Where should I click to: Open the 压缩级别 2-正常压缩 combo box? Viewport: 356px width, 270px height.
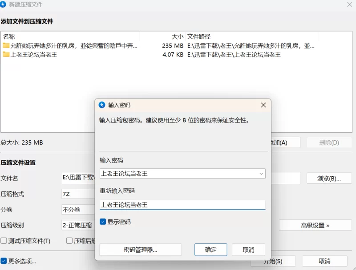(x=78, y=225)
